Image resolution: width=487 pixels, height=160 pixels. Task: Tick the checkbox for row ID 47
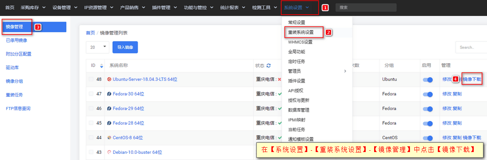tap(91, 94)
